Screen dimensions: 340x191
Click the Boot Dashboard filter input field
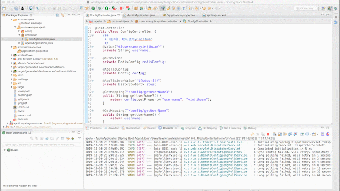[42, 144]
